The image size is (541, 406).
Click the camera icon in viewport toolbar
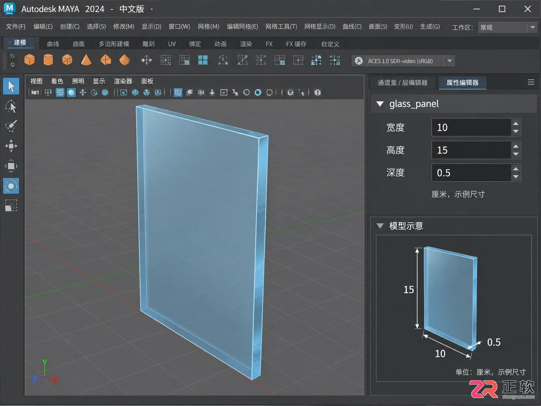click(x=35, y=92)
